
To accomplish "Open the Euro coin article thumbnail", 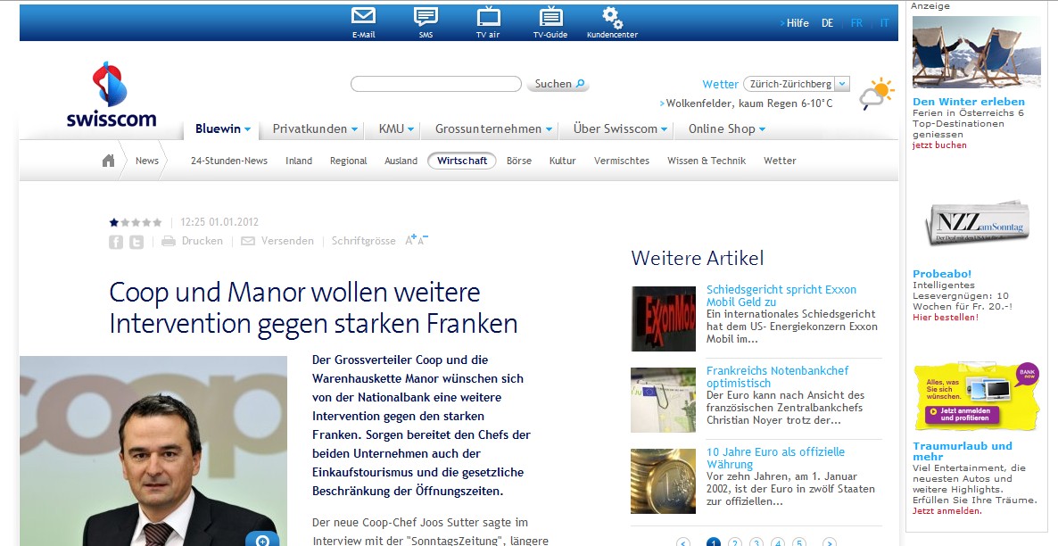I will click(664, 481).
